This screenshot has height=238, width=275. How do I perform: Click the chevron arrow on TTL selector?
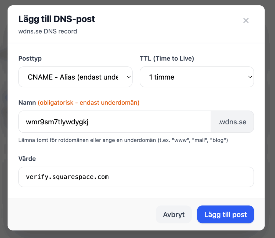[x=250, y=77]
